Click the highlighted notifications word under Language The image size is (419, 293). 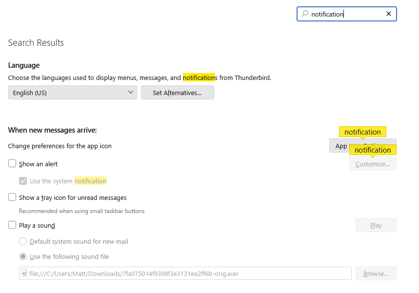pos(199,78)
